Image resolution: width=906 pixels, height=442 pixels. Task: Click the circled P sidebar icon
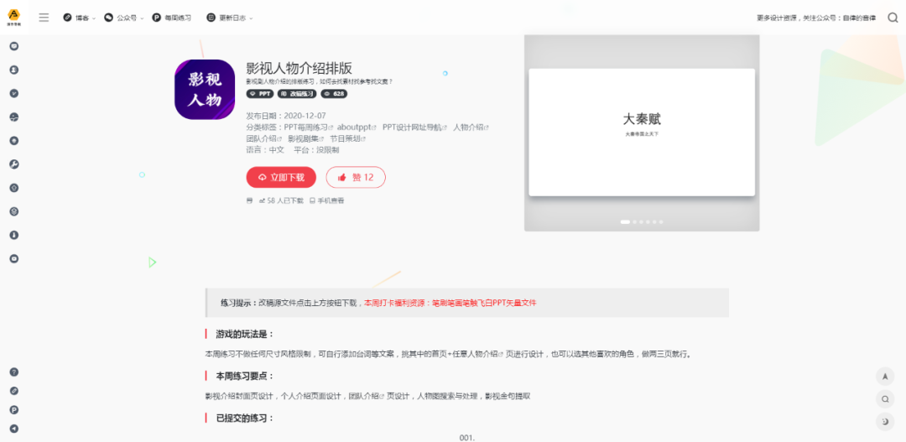(14, 409)
